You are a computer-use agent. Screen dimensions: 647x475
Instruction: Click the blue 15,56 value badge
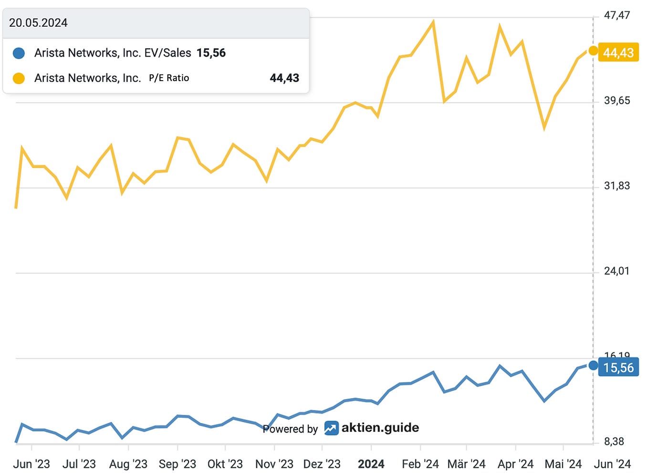(x=618, y=368)
